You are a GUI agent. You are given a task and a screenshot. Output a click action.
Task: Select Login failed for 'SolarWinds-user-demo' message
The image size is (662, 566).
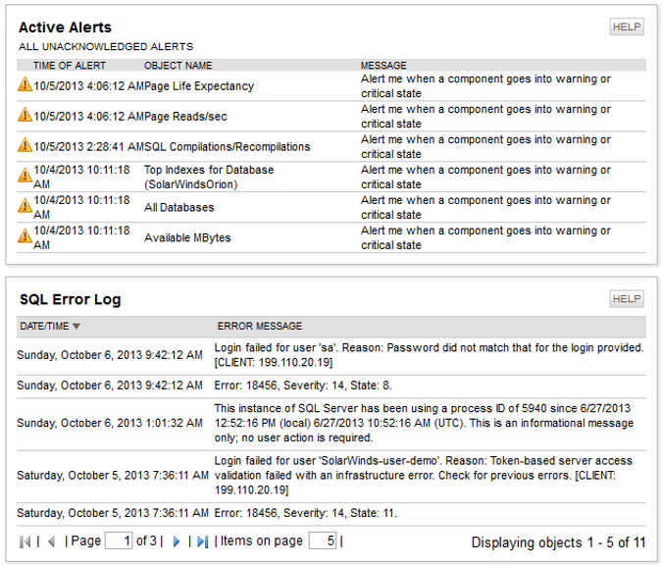(x=424, y=475)
